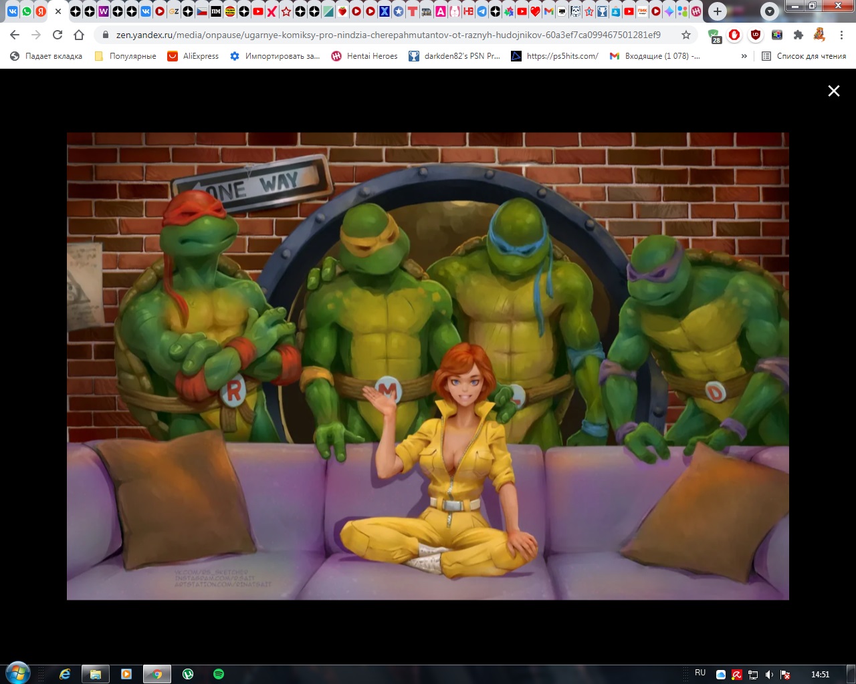Close the active tab

pyautogui.click(x=58, y=11)
